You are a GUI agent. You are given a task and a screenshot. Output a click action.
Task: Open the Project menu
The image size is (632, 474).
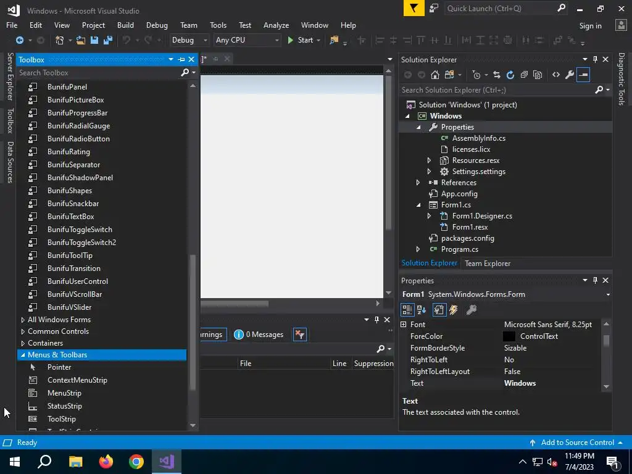coord(93,25)
